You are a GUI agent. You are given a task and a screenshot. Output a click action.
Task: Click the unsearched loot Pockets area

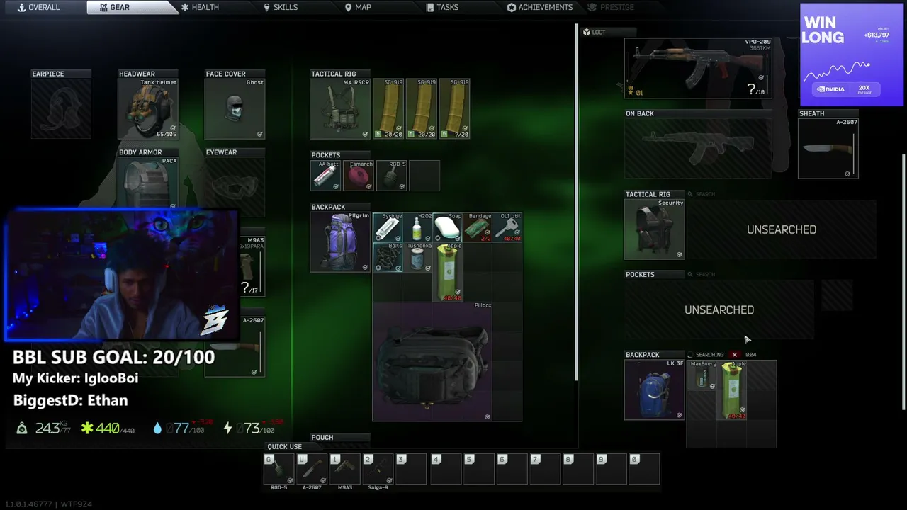click(719, 310)
